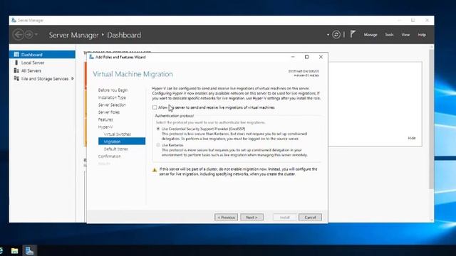Click the Previous button

(226, 218)
